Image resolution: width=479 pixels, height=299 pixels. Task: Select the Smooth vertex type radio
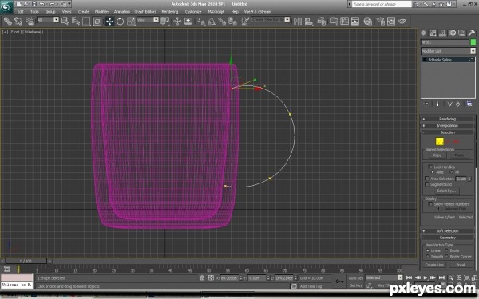(x=428, y=257)
